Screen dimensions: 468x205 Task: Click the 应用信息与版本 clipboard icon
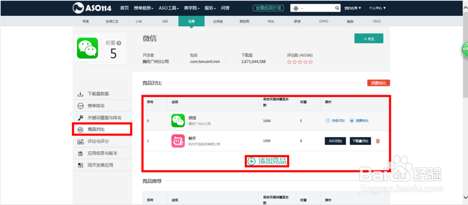(80, 154)
